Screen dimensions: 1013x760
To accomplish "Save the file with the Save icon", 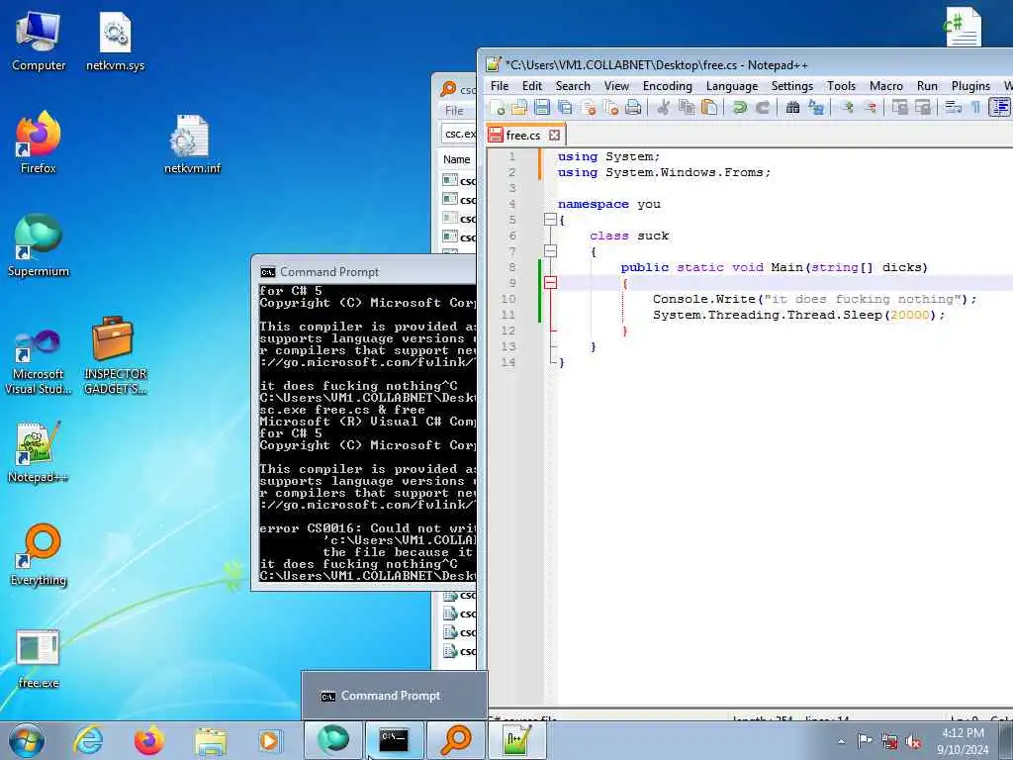I will (x=541, y=107).
